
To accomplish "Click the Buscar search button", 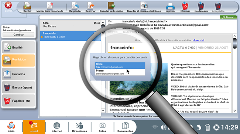I will pos(228,17).
